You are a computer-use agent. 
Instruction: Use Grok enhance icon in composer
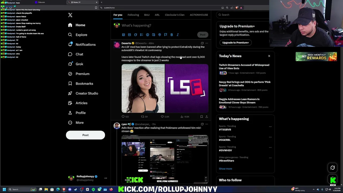136,35
